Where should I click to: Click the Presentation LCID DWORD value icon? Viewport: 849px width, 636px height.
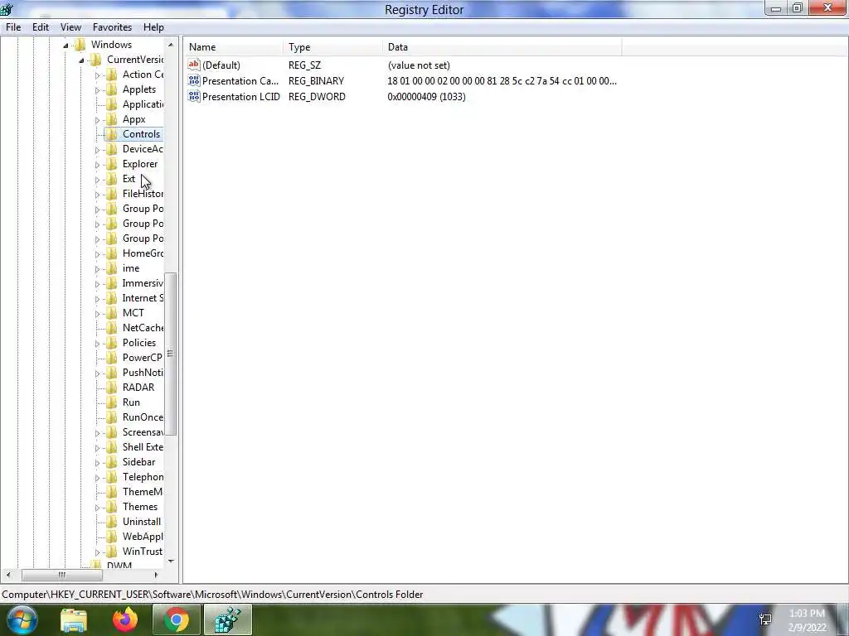(x=194, y=96)
